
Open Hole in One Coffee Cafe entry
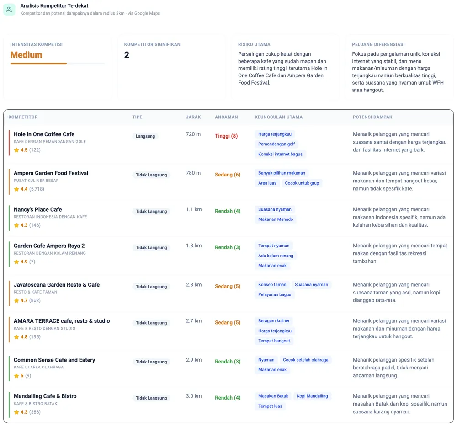pyautogui.click(x=44, y=134)
